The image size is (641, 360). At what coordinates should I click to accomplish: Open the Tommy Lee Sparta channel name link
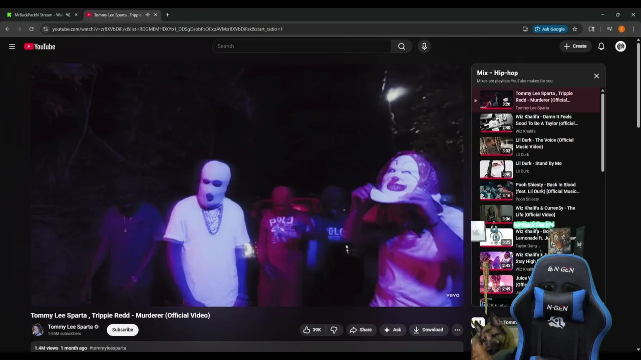[70, 327]
